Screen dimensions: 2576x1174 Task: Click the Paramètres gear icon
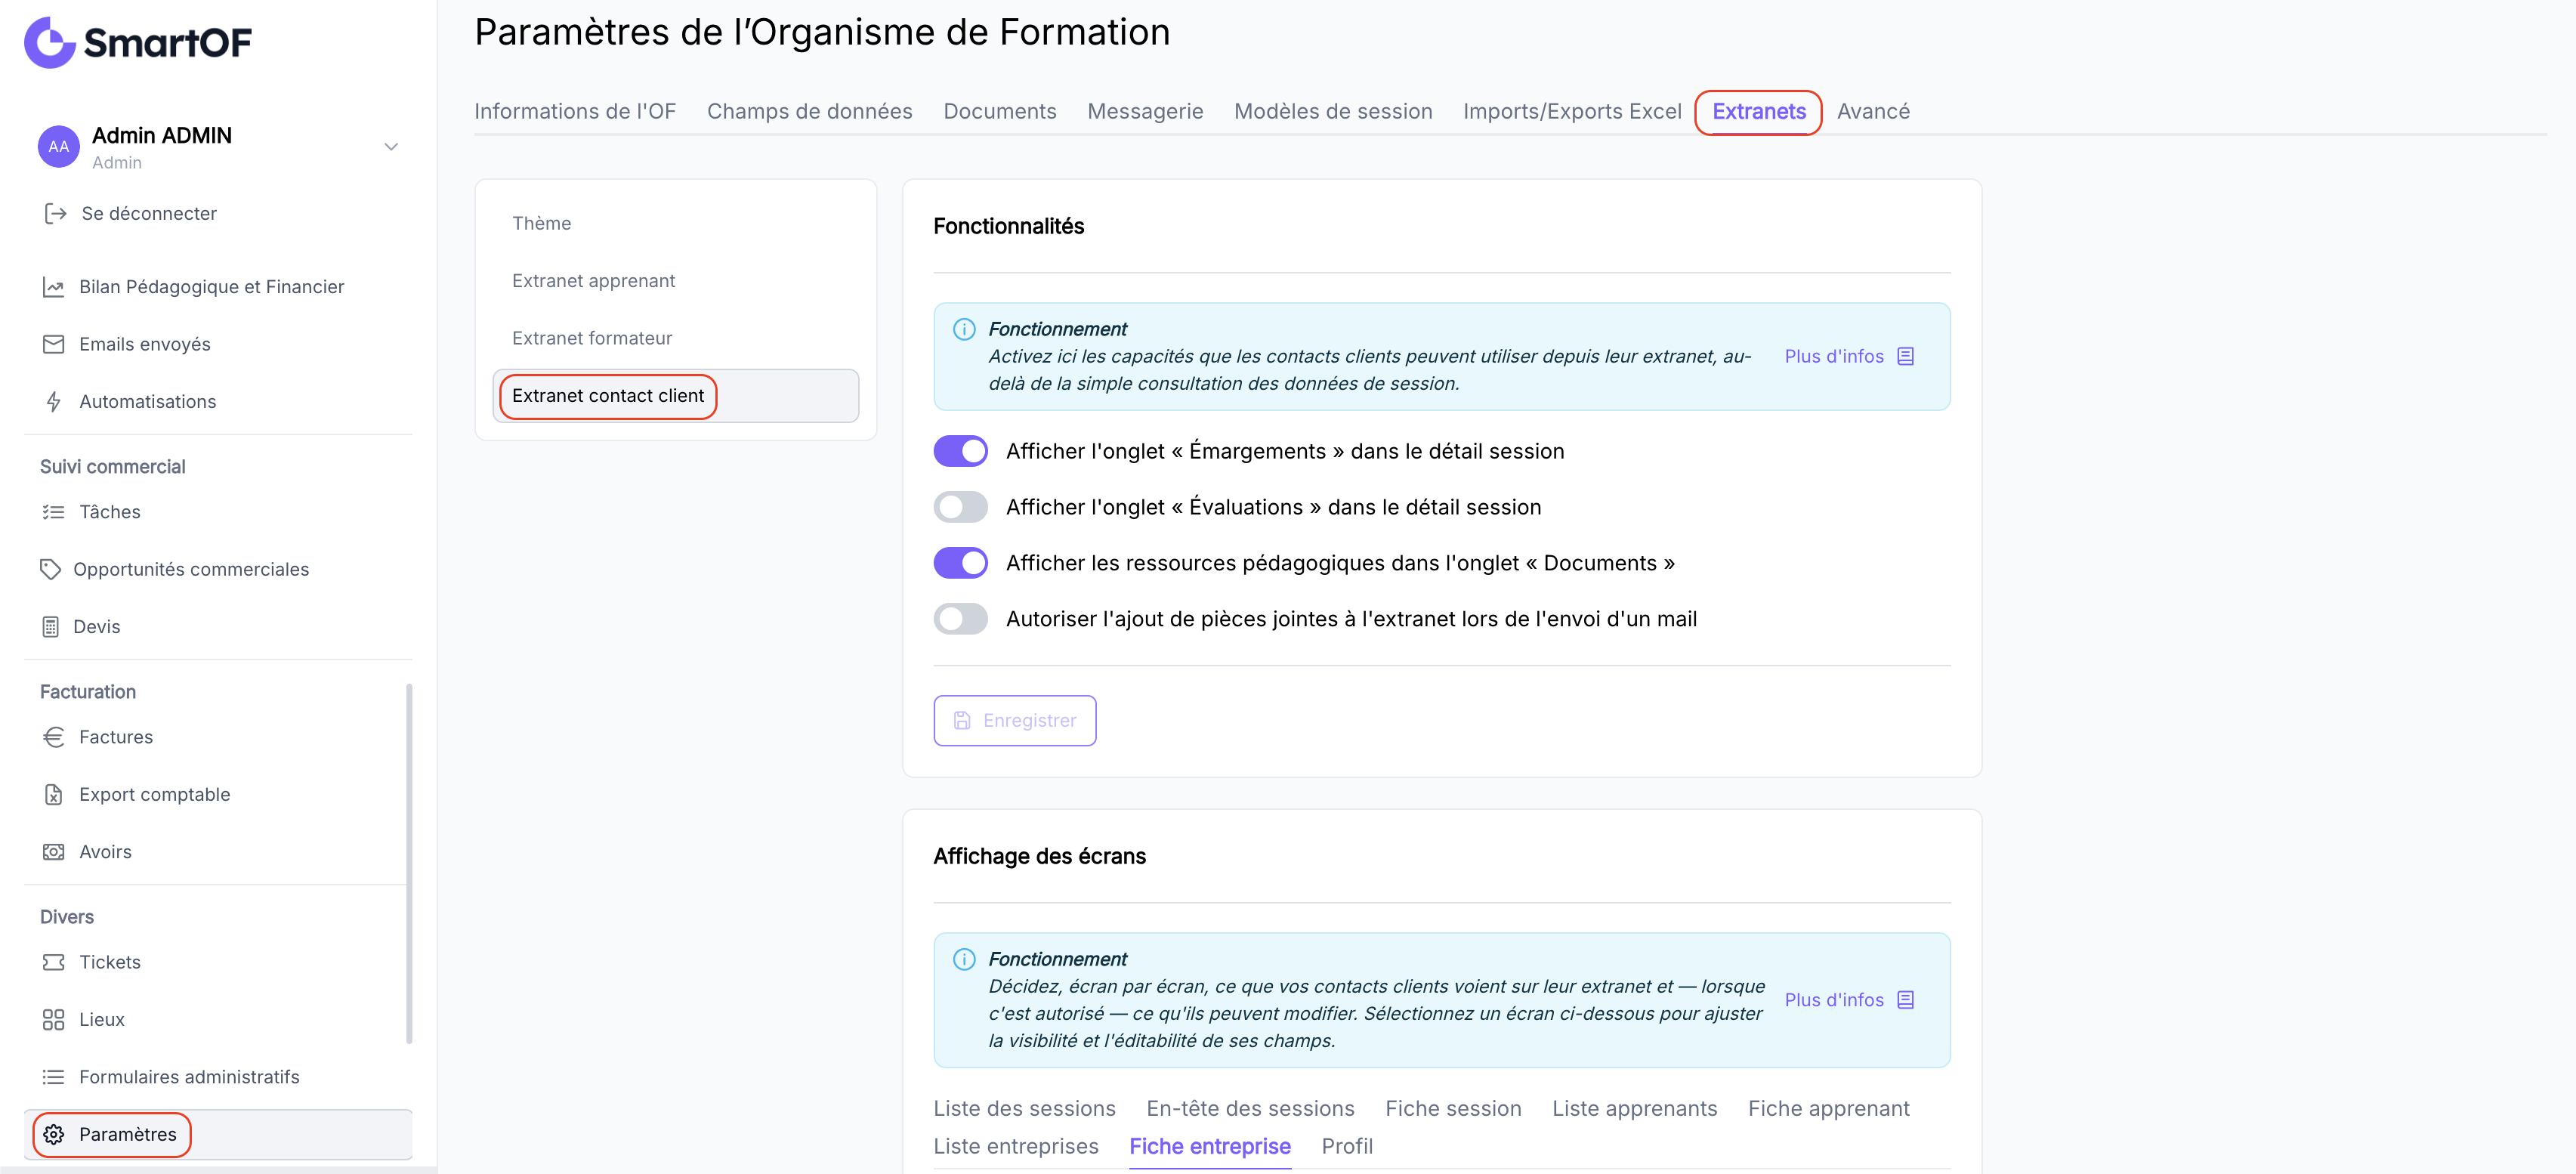(x=53, y=1134)
